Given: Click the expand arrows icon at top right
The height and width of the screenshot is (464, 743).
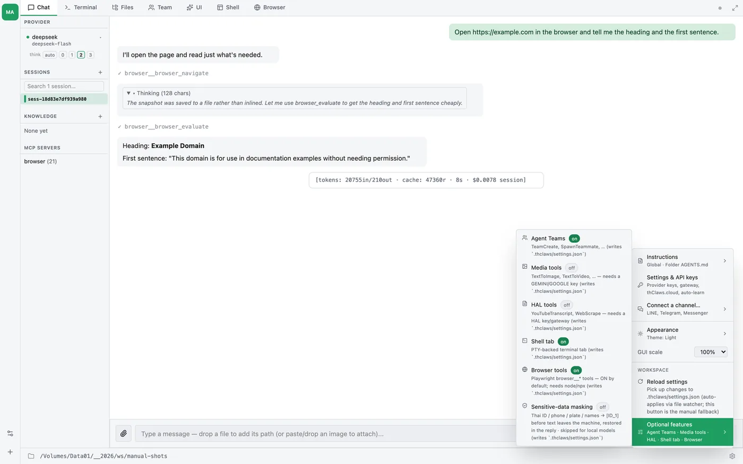Looking at the screenshot, I should (x=735, y=8).
